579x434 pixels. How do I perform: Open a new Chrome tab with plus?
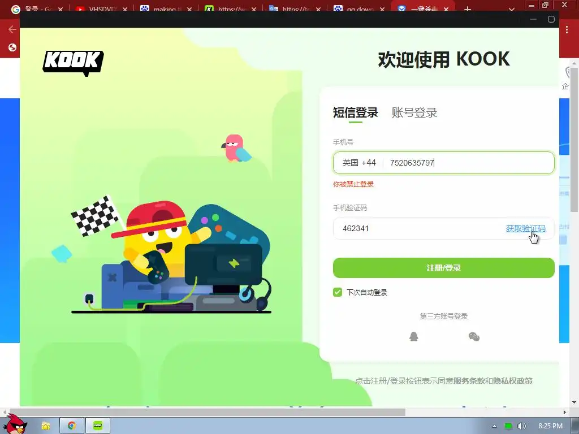(468, 9)
